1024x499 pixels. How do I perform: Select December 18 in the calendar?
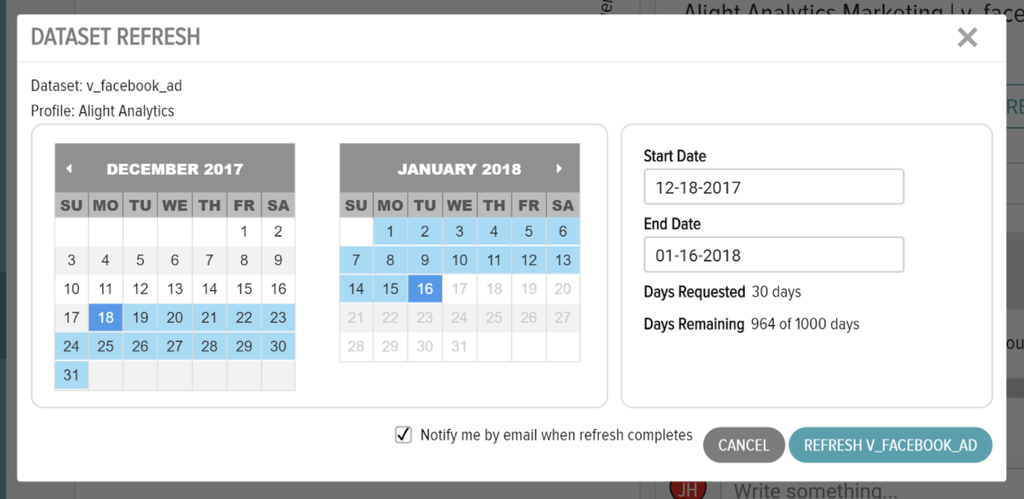coord(106,317)
